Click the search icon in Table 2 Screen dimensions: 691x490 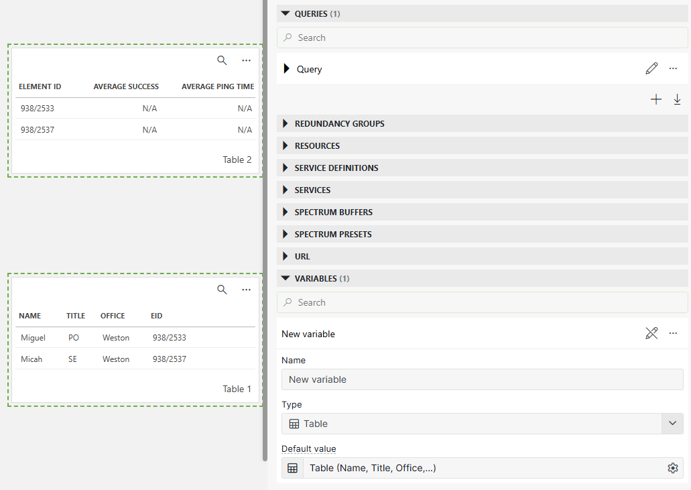click(222, 60)
